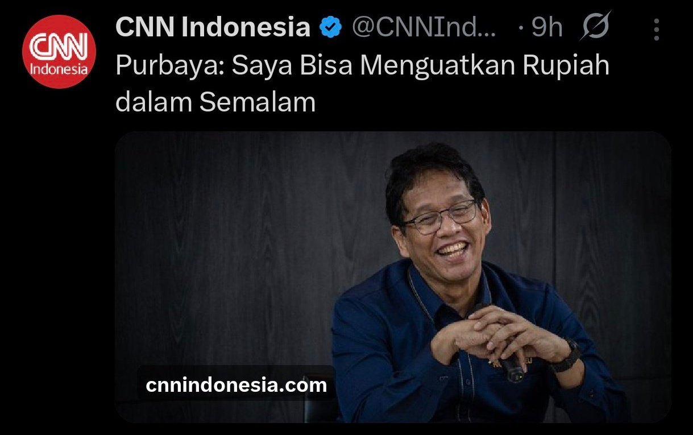Open the post via the 9h timestamp
Viewport: 693px width, 435px height.
click(x=547, y=28)
